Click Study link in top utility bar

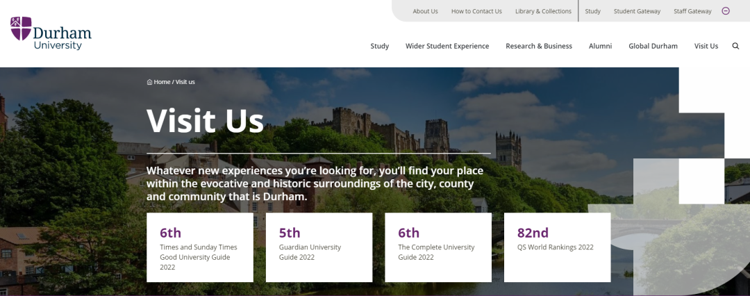[x=592, y=11]
